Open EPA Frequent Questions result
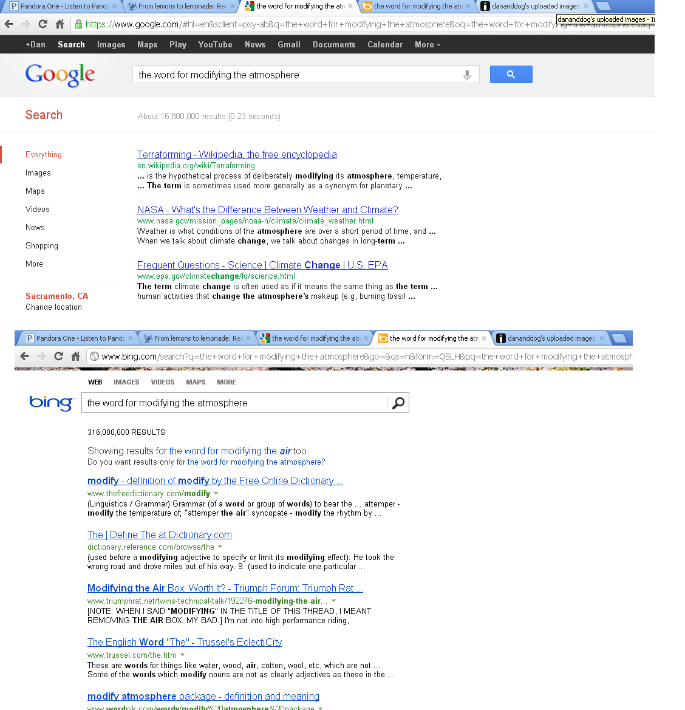This screenshot has height=710, width=685. [x=262, y=265]
